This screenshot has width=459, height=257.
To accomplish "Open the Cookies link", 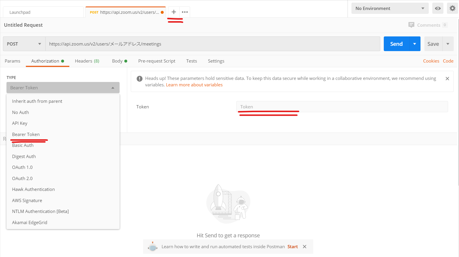I will (431, 61).
